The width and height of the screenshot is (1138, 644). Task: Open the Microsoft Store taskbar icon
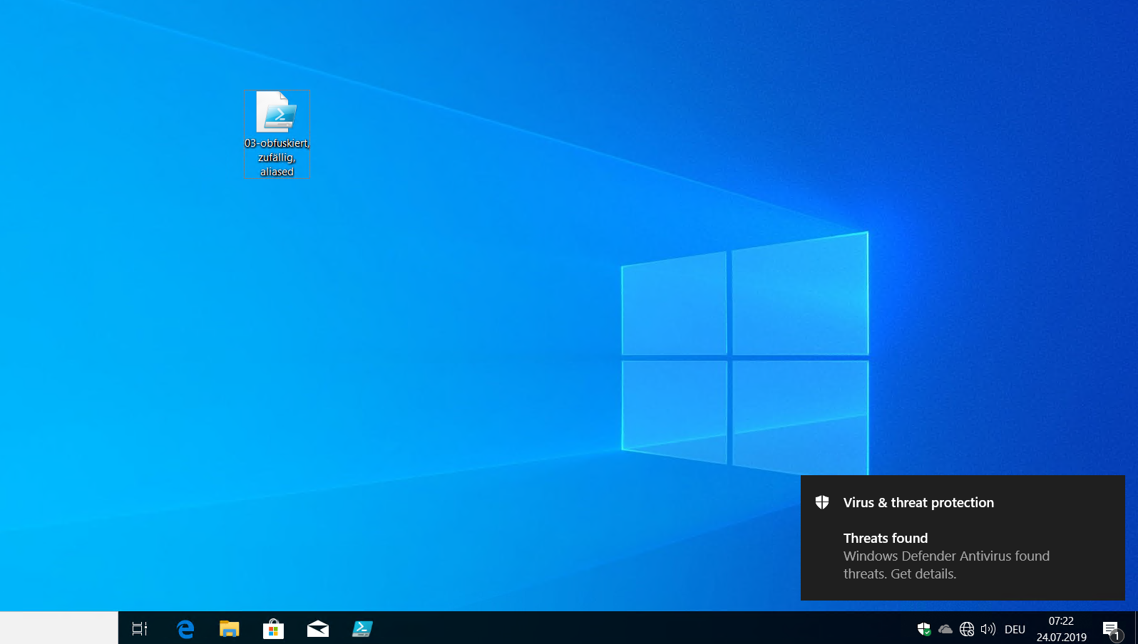coord(273,628)
